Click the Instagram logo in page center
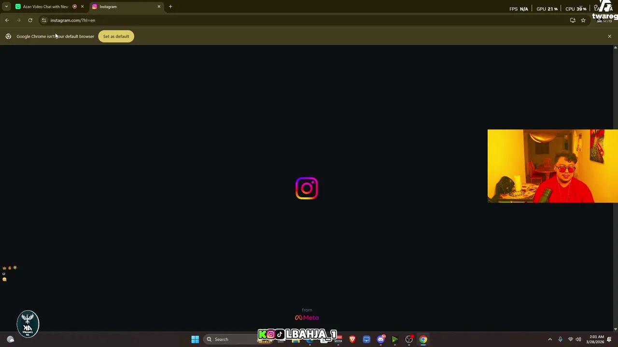The image size is (618, 347). (x=307, y=188)
